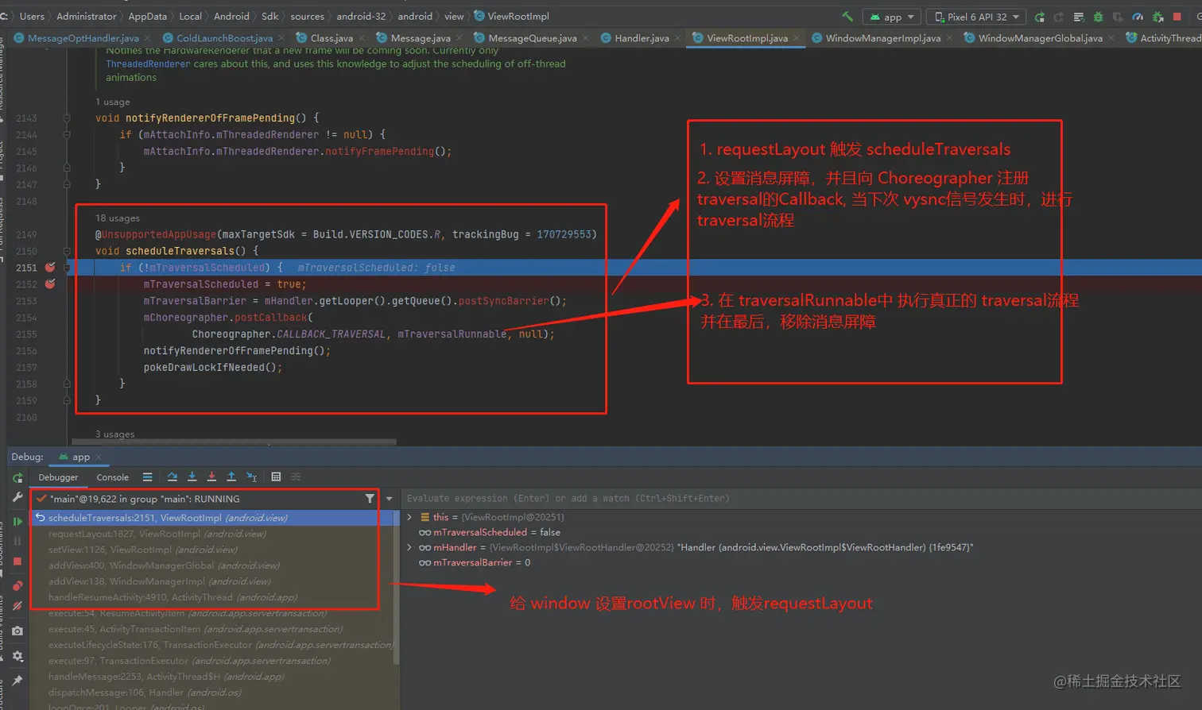Toggle the Mute Breakpoints icon
The height and width of the screenshot is (710, 1202).
(x=17, y=606)
